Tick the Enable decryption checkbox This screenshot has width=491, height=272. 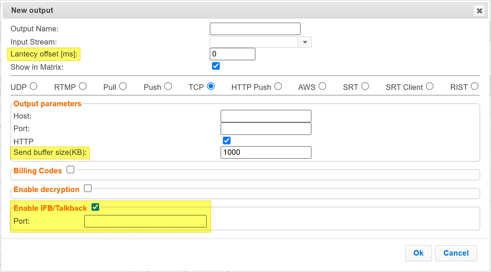coord(88,188)
